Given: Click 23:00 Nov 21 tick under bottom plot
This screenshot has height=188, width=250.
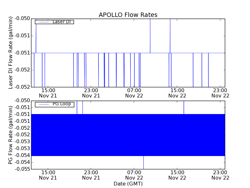Looking at the screenshot, I should (91, 175).
